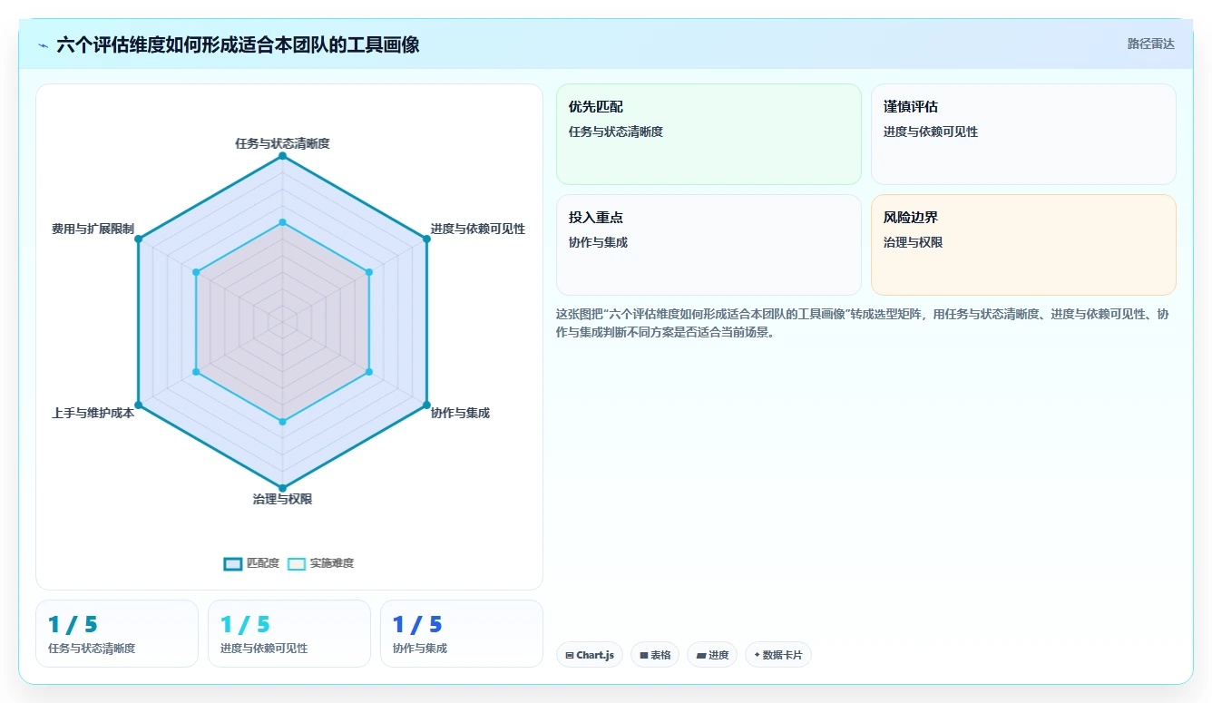1212x703 pixels.
Task: Click the title 六个评估维度如何形成适合本团队的工具画像
Action: pos(238,44)
